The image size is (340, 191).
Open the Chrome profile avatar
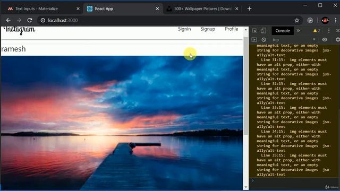(x=325, y=20)
